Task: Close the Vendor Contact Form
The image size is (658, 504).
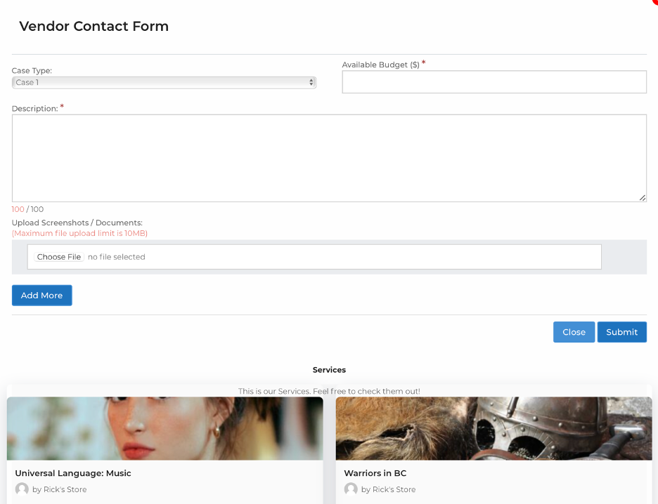Action: click(x=574, y=332)
